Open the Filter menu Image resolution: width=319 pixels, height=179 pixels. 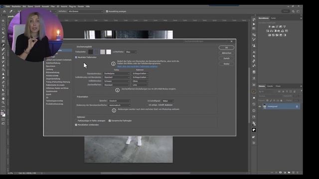(x=53, y=6)
